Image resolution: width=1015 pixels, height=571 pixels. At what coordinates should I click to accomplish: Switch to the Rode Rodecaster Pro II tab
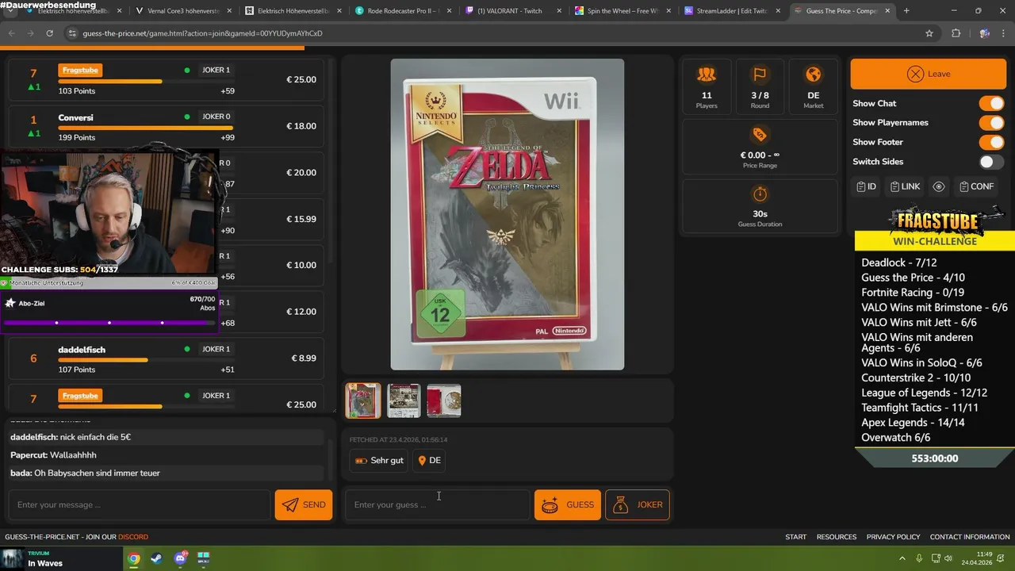(402, 11)
